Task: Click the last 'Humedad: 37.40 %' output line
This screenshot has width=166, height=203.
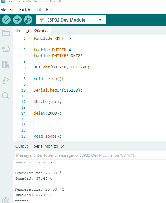Action: tap(33, 195)
